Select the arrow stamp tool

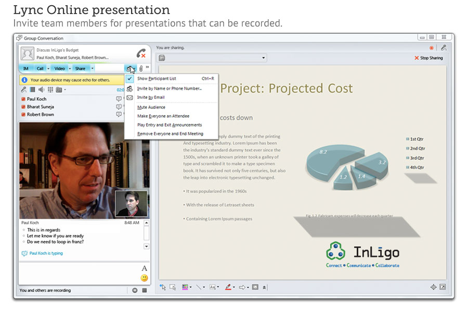(242, 287)
